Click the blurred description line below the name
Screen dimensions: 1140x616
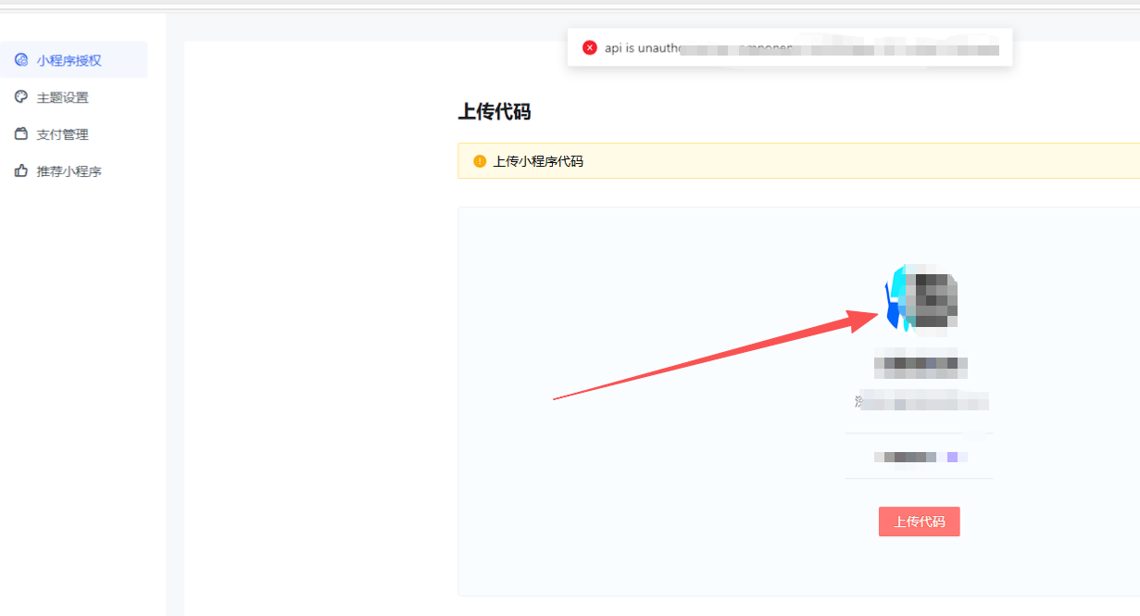pos(921,401)
